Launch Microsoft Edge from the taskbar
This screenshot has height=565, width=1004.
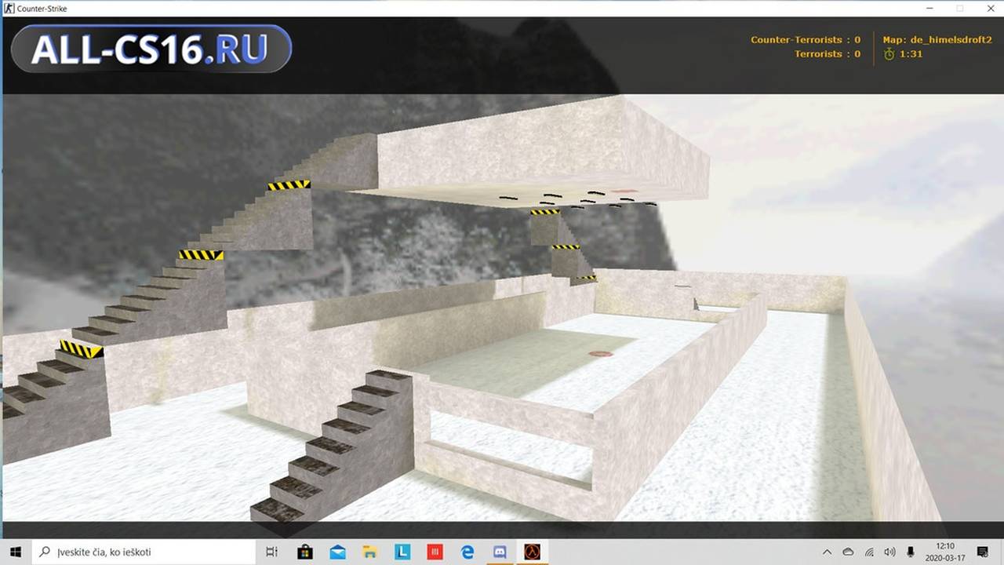[x=467, y=552]
